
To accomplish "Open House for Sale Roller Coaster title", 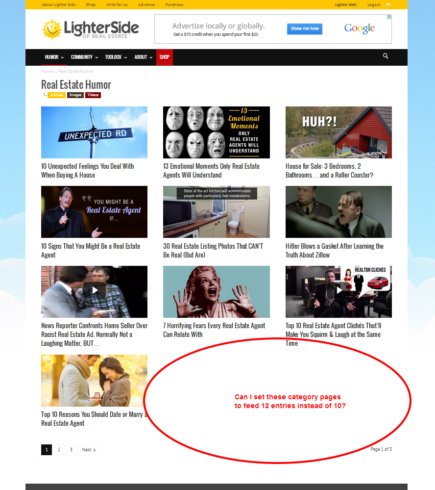I will coord(329,171).
